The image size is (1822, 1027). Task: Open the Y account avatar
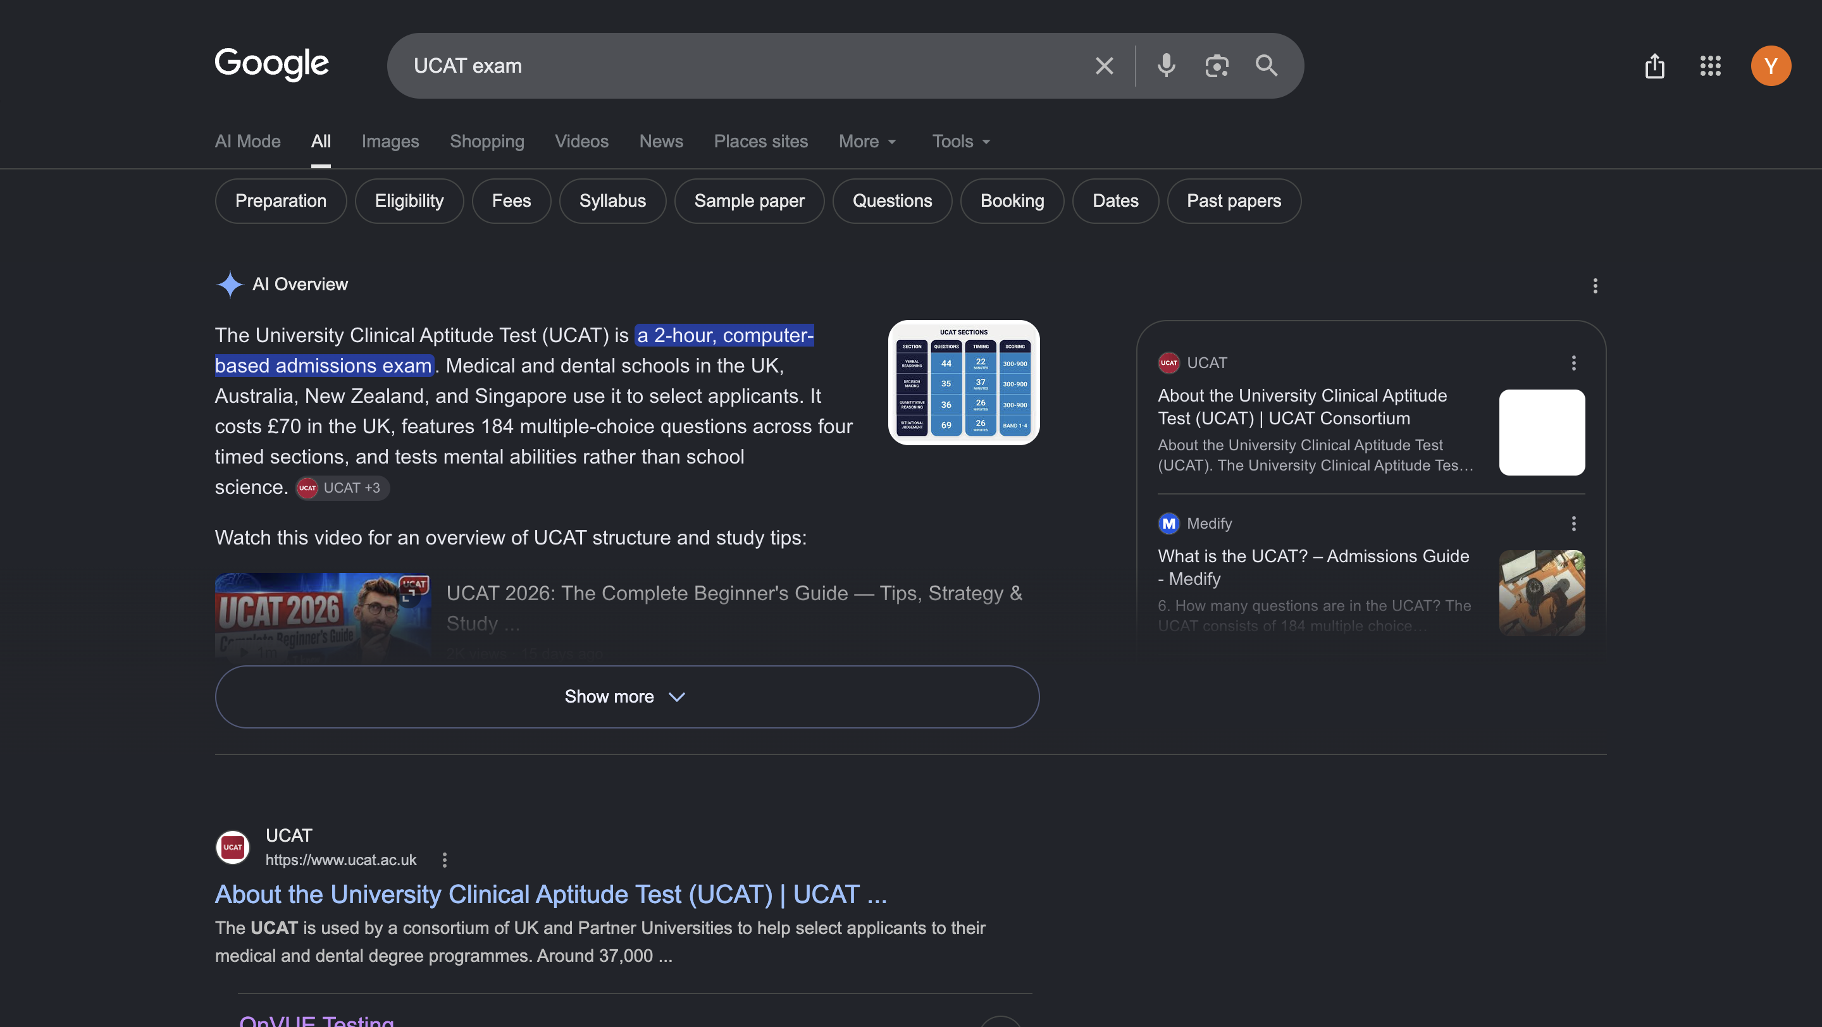[x=1770, y=66]
